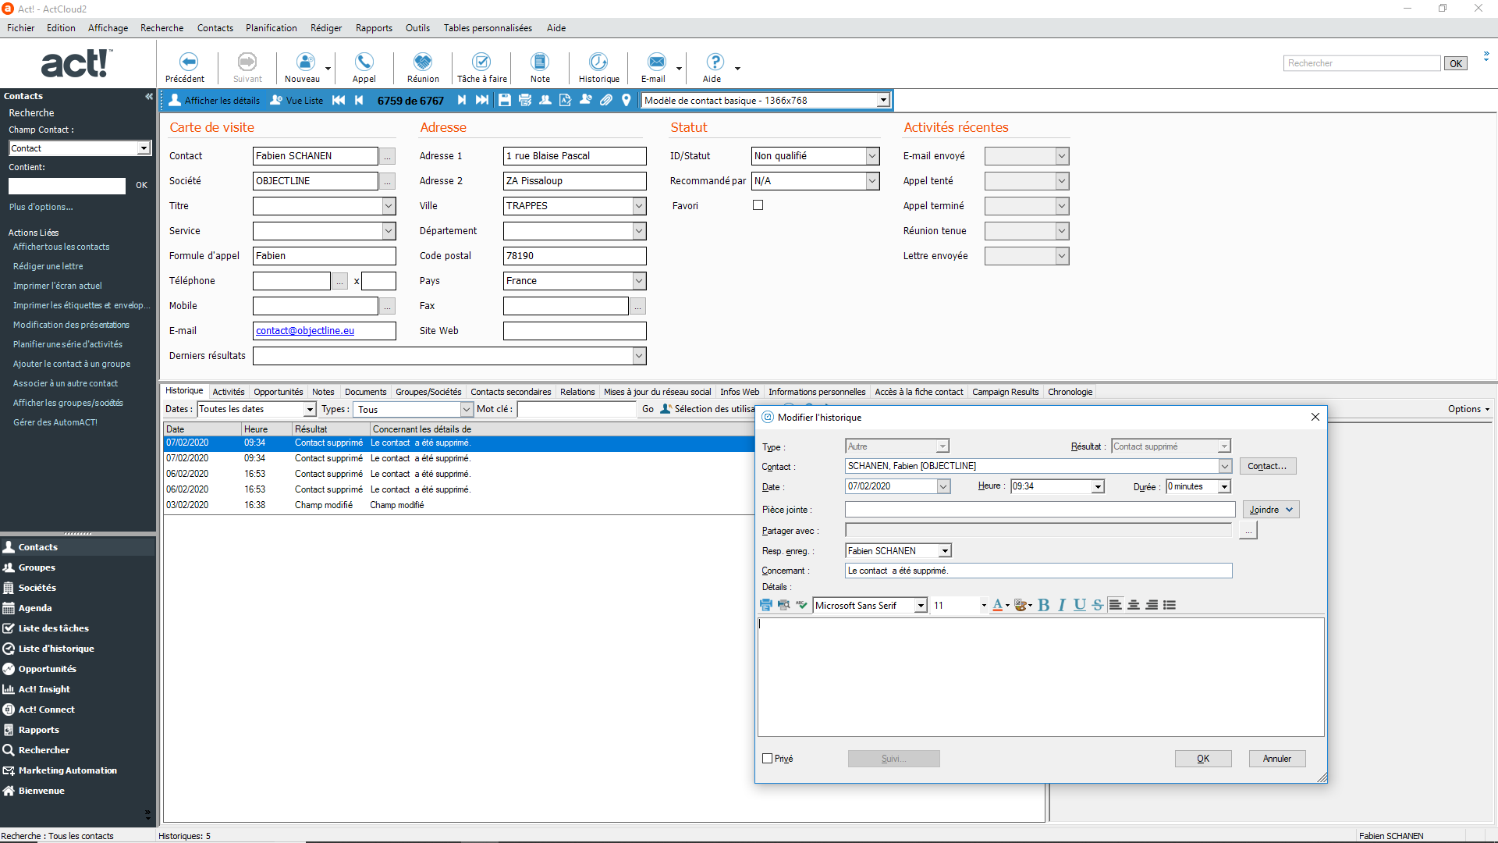This screenshot has height=843, width=1498.
Task: Create a new contact with Nouveau
Action: (x=302, y=67)
